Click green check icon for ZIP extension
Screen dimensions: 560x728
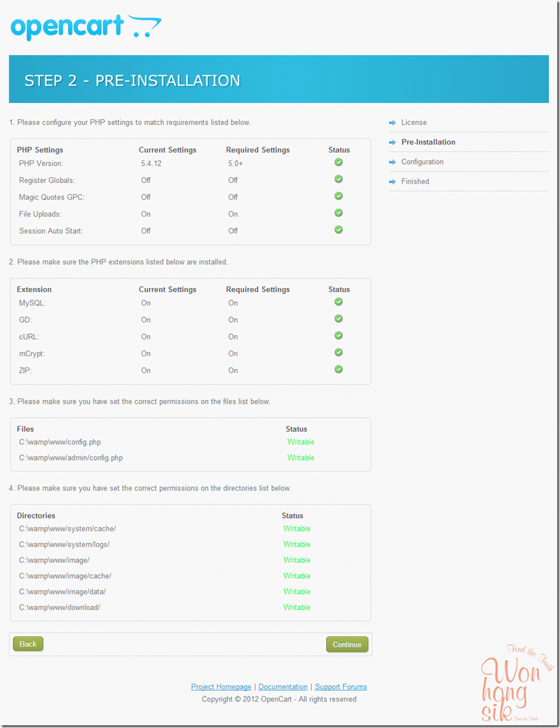(x=339, y=369)
